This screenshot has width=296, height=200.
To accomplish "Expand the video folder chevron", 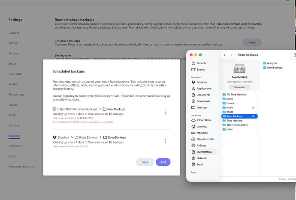I will [x=257, y=129].
